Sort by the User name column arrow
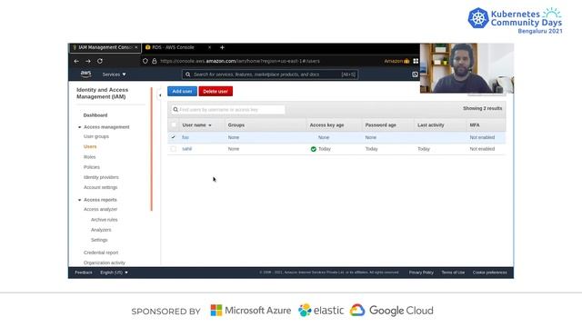 click(210, 125)
